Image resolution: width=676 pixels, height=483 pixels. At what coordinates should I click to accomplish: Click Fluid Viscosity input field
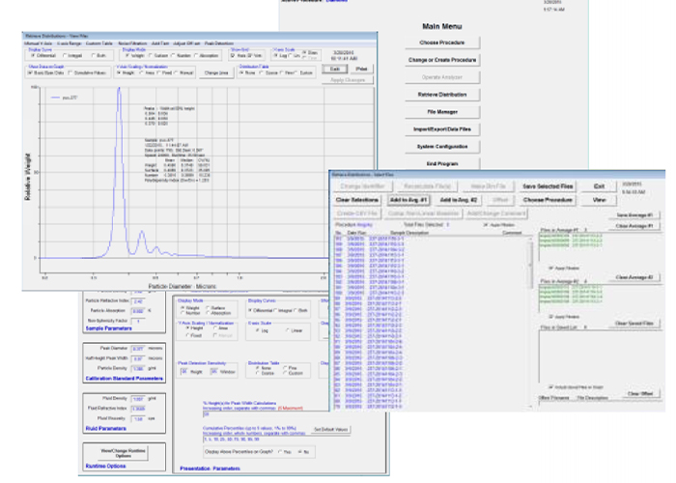(138, 418)
